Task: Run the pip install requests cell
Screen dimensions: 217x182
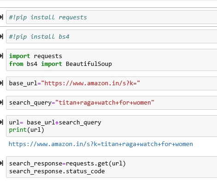Action: pos(1,17)
